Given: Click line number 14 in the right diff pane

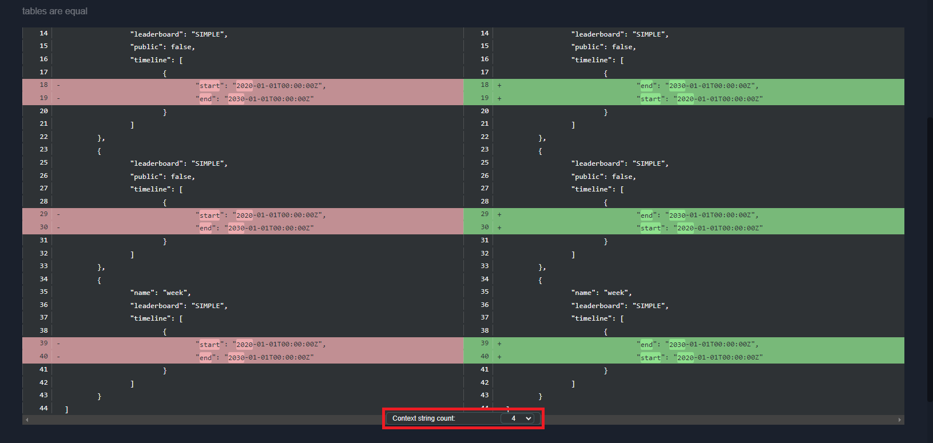Looking at the screenshot, I should 485,33.
